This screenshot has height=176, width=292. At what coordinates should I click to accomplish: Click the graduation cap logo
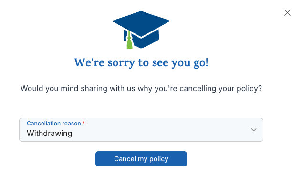click(x=141, y=30)
